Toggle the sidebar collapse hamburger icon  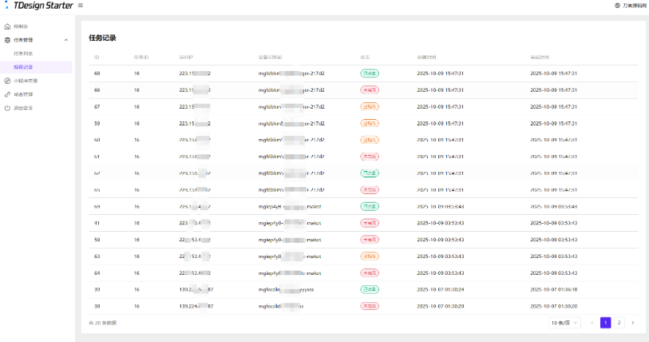[80, 6]
